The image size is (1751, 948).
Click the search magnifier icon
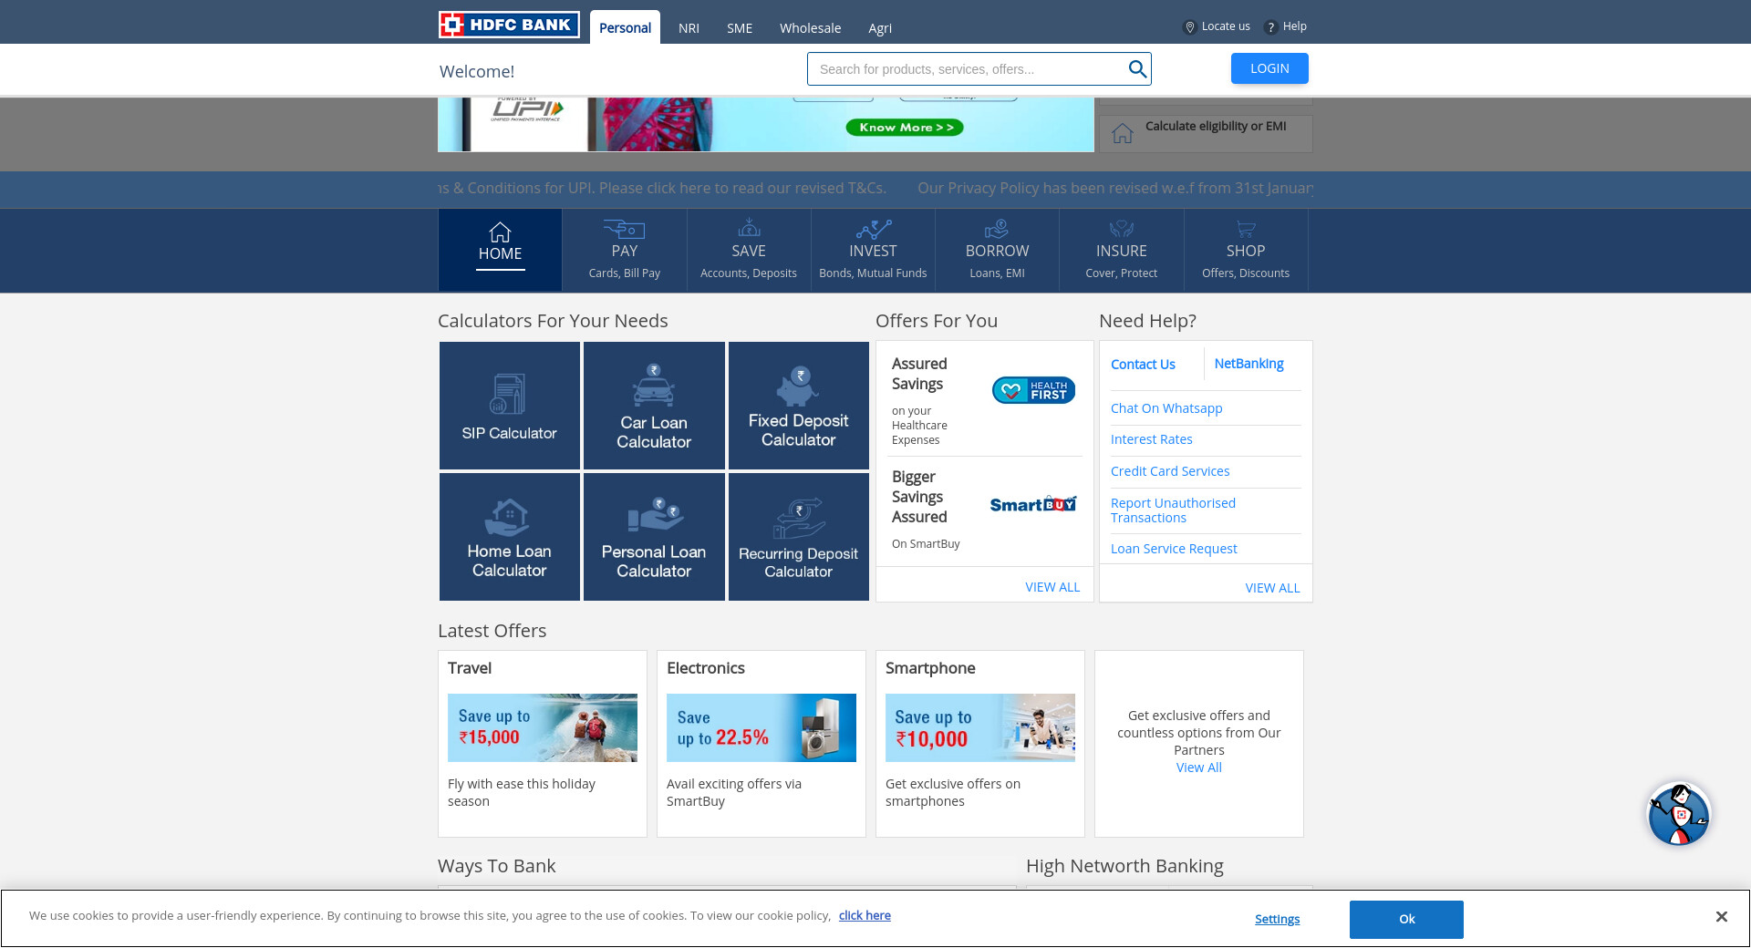pos(1137,69)
